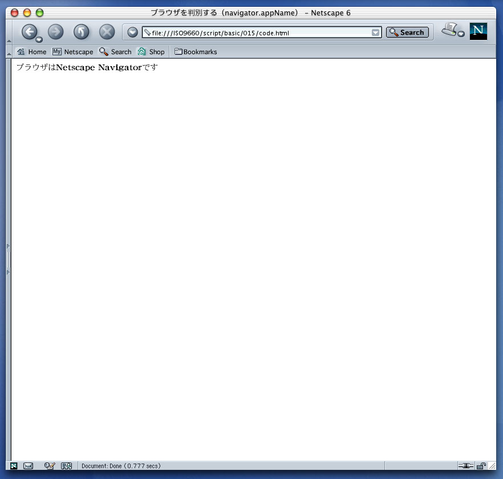Click the security padlock icon

481,466
